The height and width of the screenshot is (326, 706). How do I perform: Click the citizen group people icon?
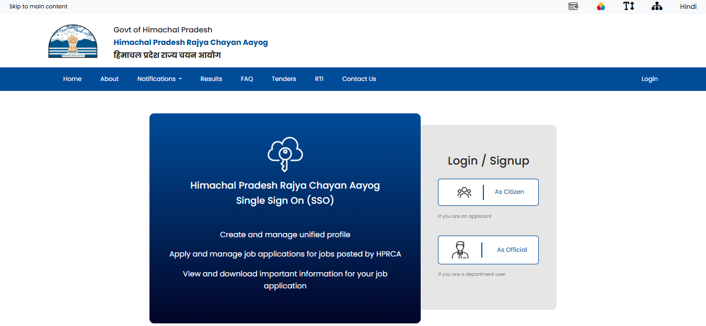coord(464,192)
